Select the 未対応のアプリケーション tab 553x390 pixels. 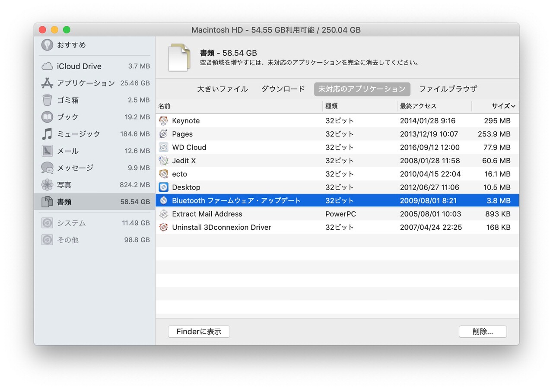[362, 89]
